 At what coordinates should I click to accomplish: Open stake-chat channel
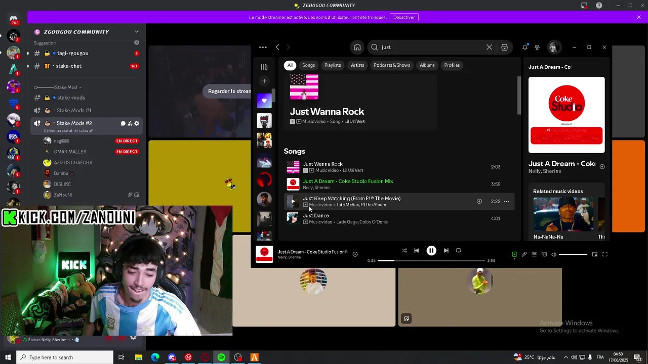[87, 66]
